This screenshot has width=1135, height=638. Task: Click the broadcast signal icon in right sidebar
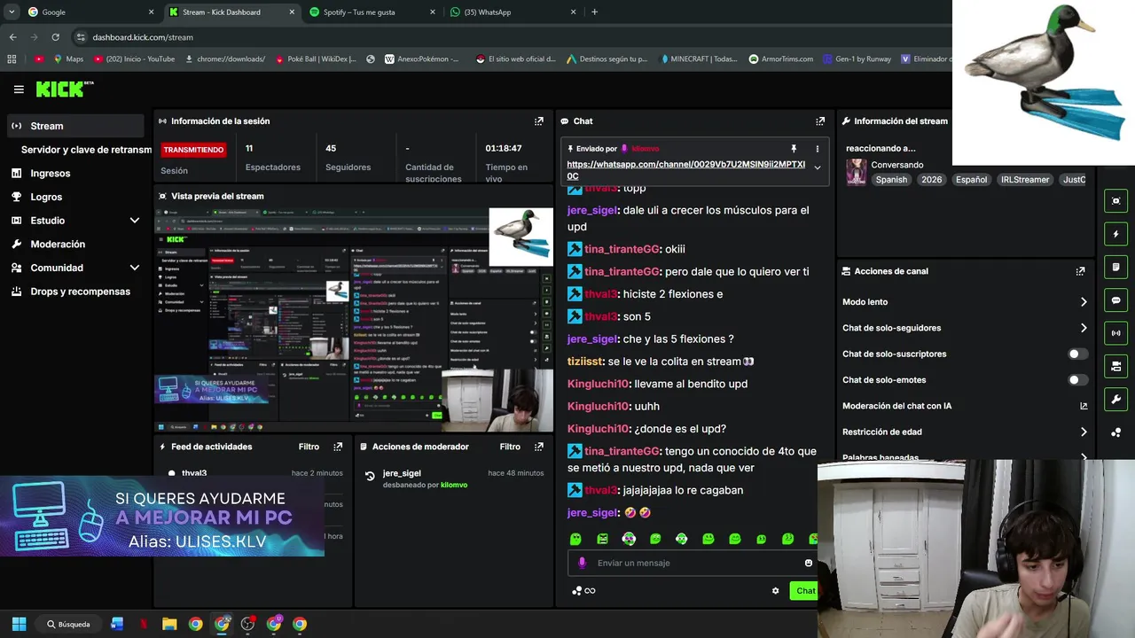click(x=1115, y=333)
